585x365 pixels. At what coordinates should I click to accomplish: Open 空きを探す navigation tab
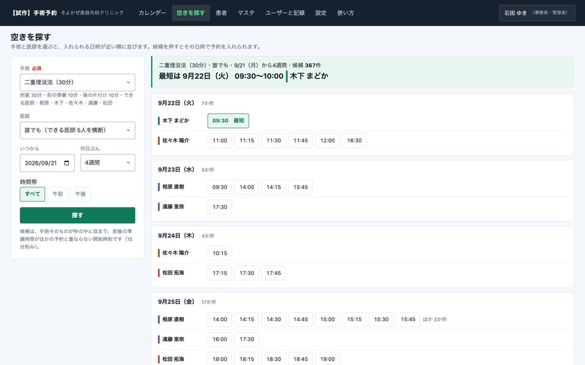coord(191,13)
